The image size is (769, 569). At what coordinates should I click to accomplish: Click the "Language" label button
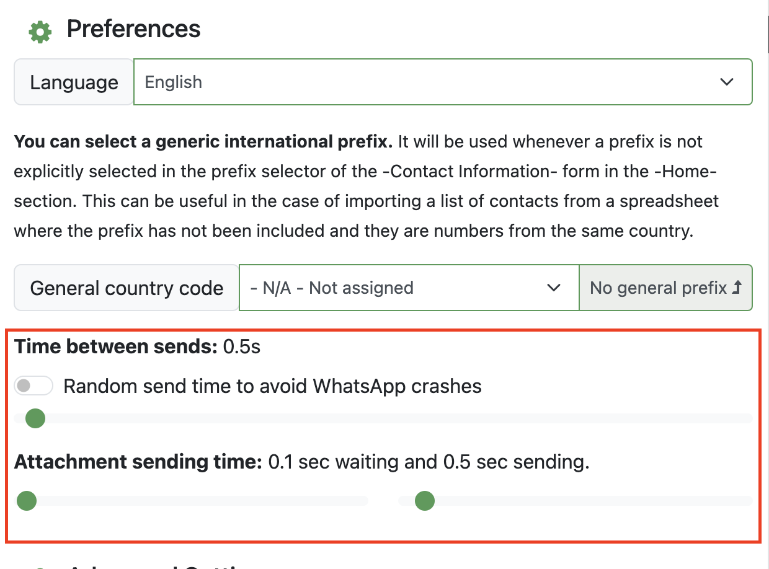pyautogui.click(x=73, y=81)
